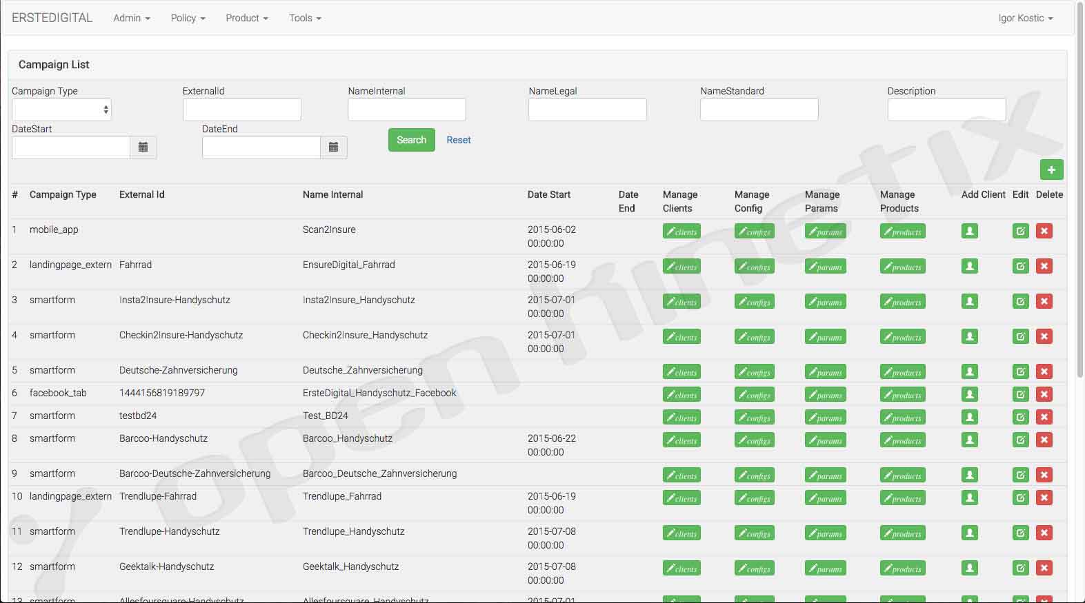This screenshot has height=603, width=1085.
Task: Open the Campaign Type dropdown filter
Action: coord(61,110)
